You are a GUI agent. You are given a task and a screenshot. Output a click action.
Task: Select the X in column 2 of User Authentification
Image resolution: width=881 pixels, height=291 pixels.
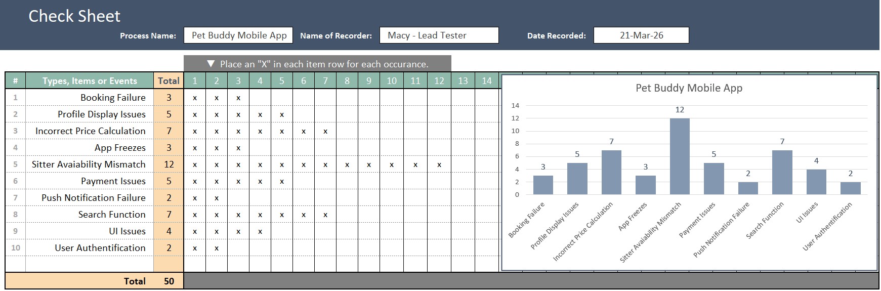coord(217,248)
